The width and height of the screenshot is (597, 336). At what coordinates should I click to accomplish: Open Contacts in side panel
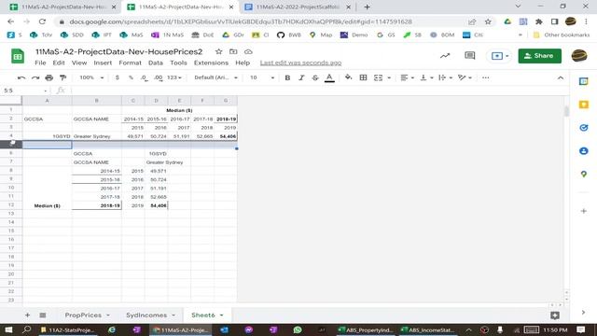pyautogui.click(x=584, y=151)
